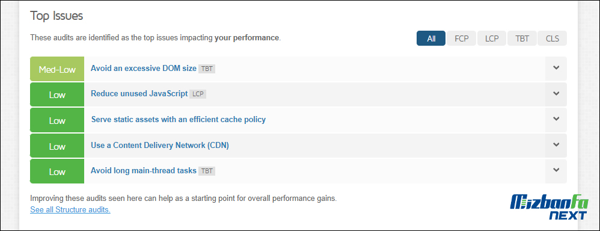Expand the Content Delivery Network row chevron

pos(556,145)
